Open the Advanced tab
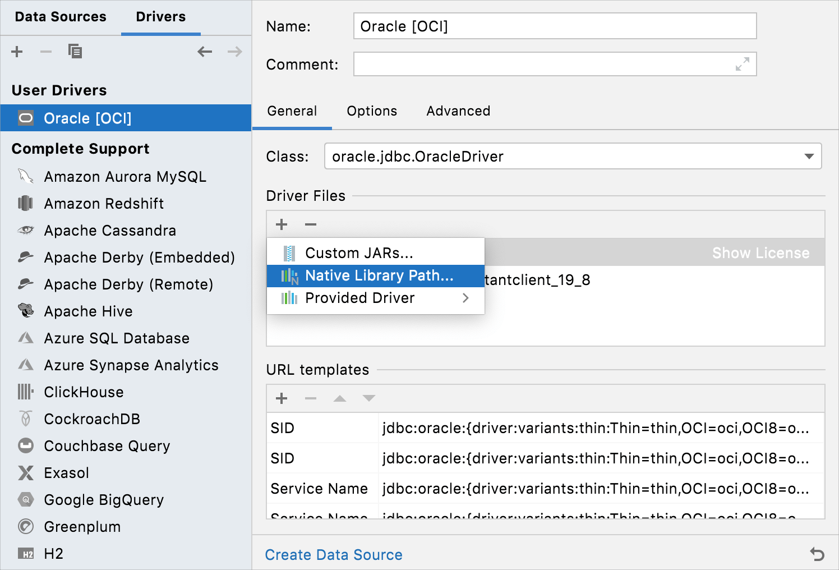This screenshot has height=570, width=839. [458, 111]
